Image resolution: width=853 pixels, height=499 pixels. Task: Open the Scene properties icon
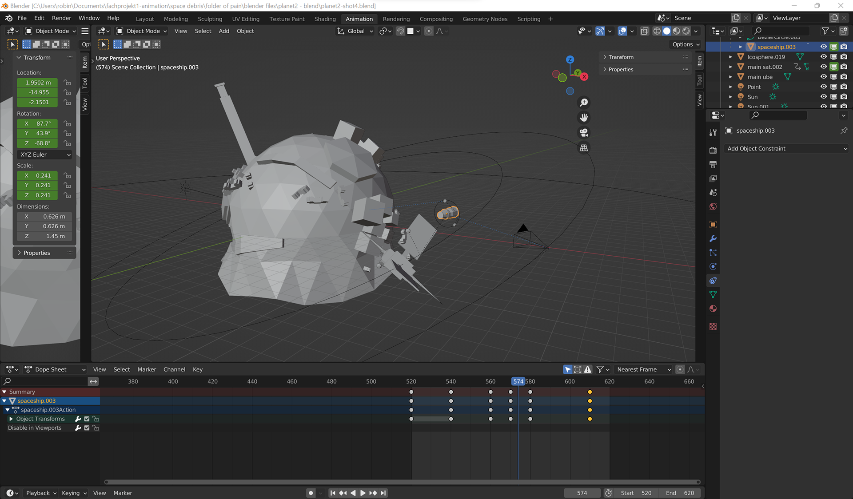pos(713,193)
